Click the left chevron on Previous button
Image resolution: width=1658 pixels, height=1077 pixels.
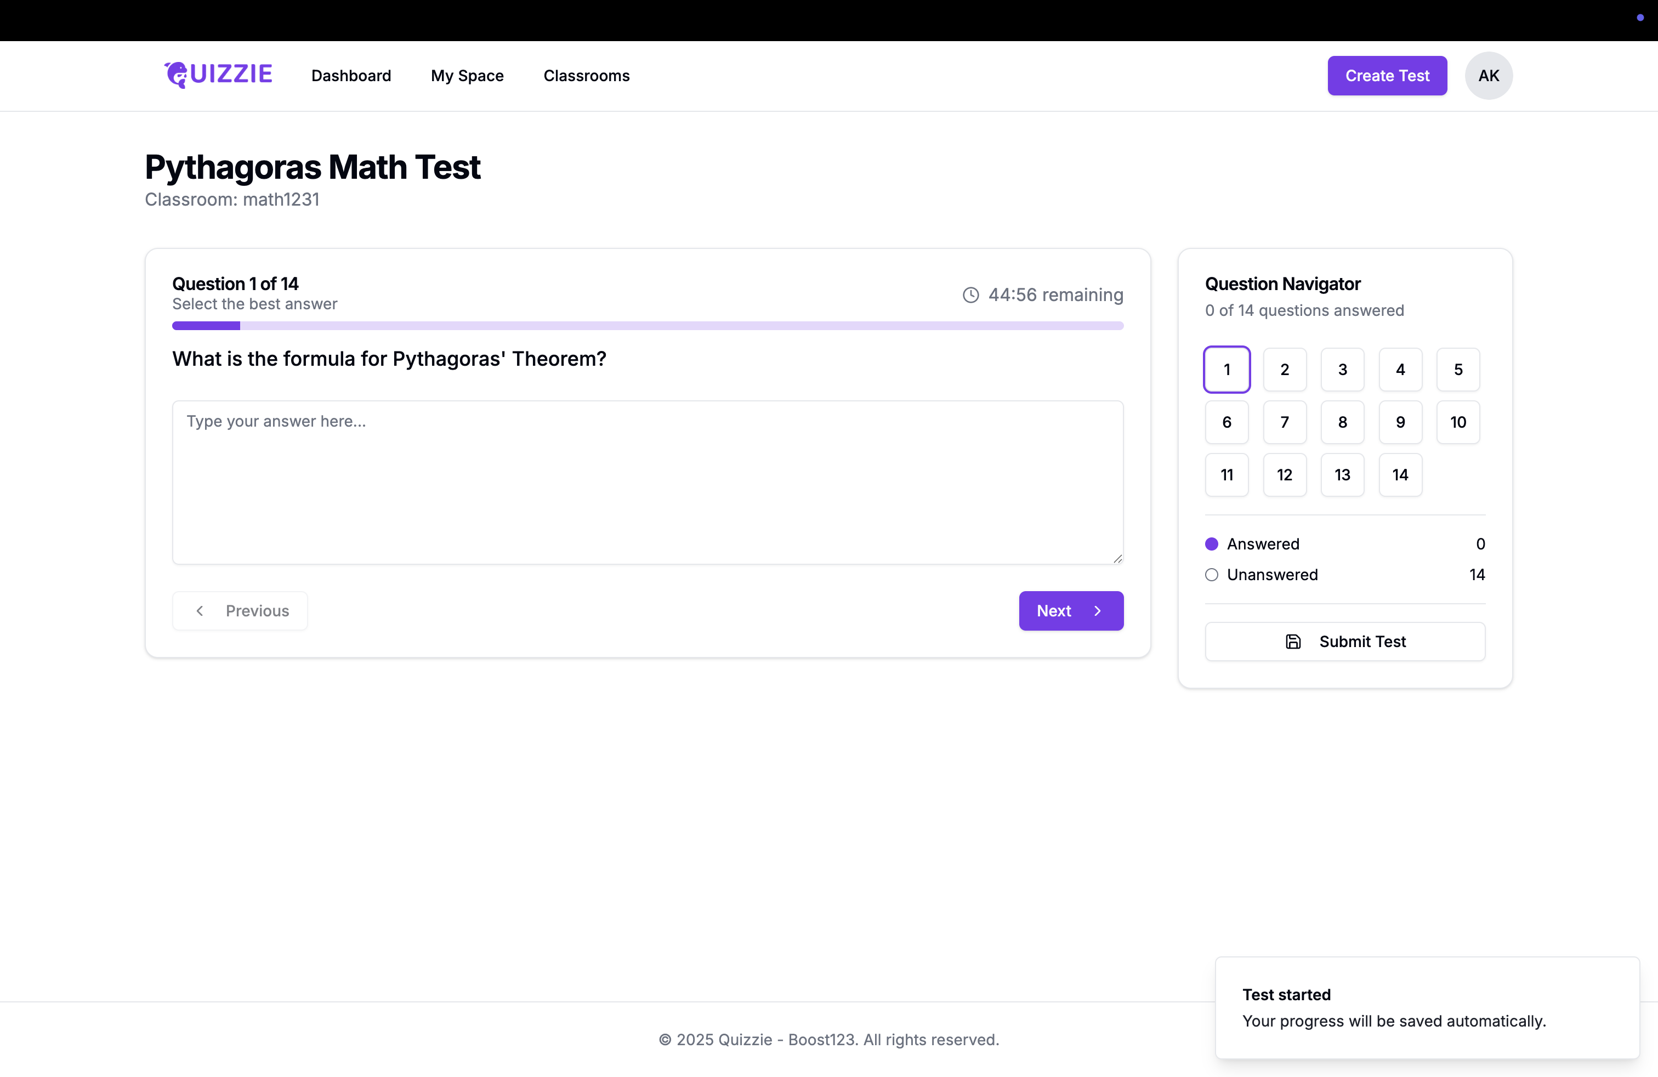click(200, 611)
